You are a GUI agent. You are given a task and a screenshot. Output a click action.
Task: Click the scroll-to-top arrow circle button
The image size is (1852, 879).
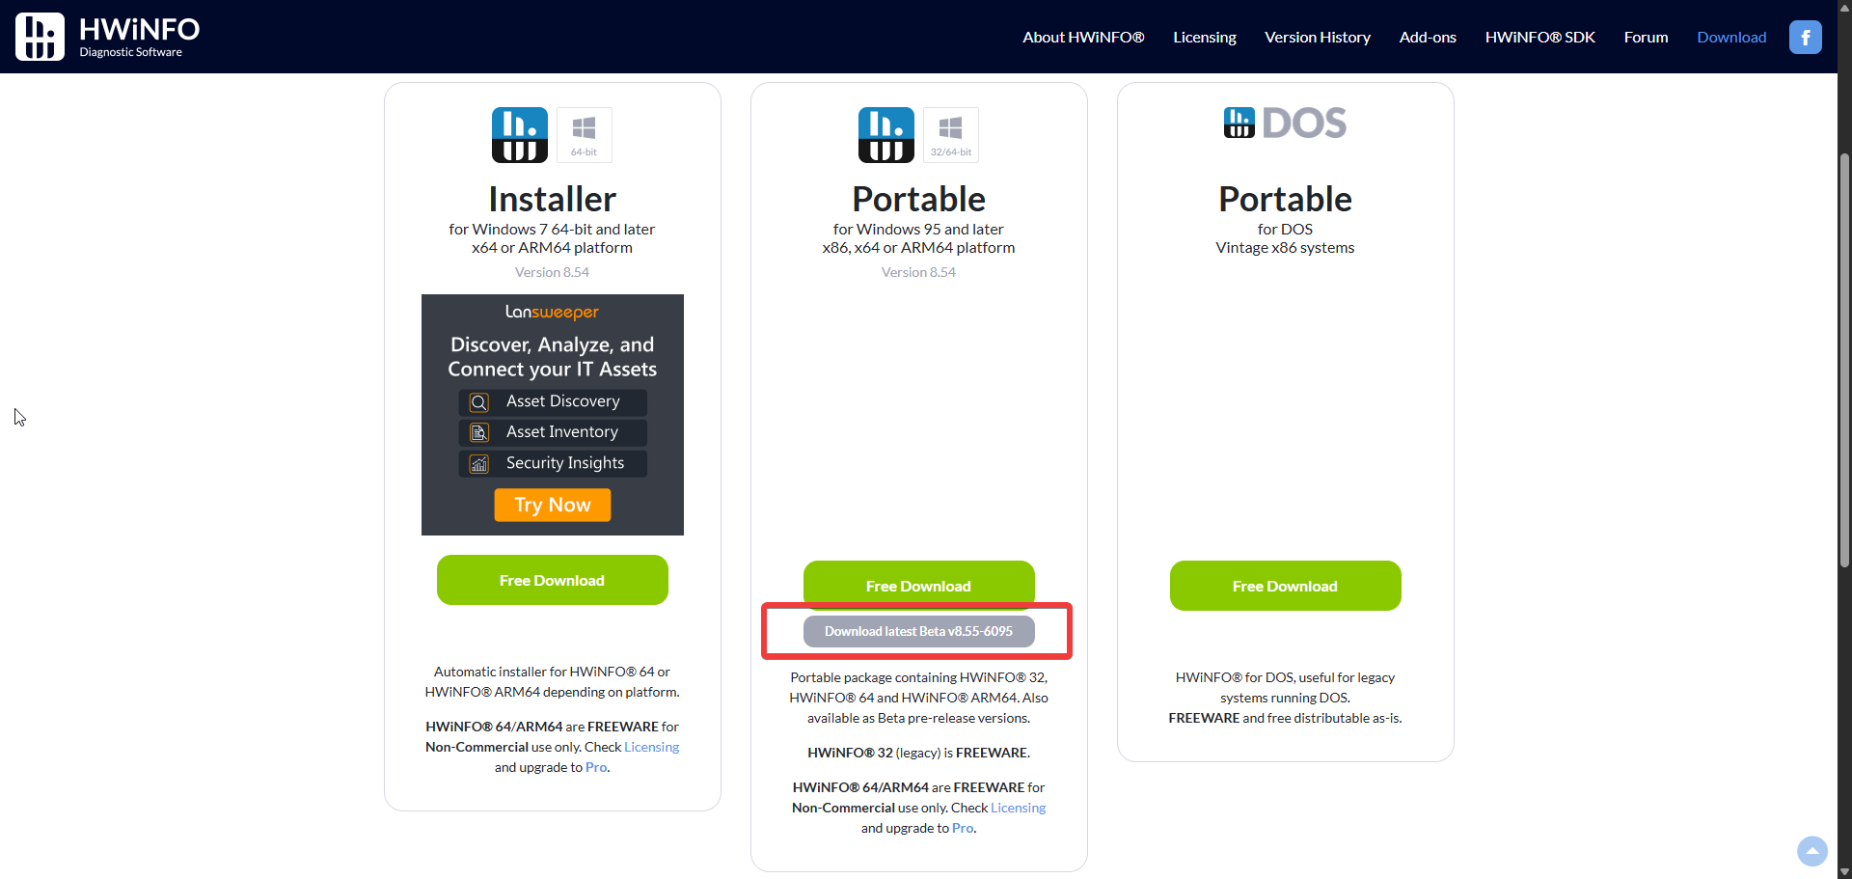tap(1812, 851)
